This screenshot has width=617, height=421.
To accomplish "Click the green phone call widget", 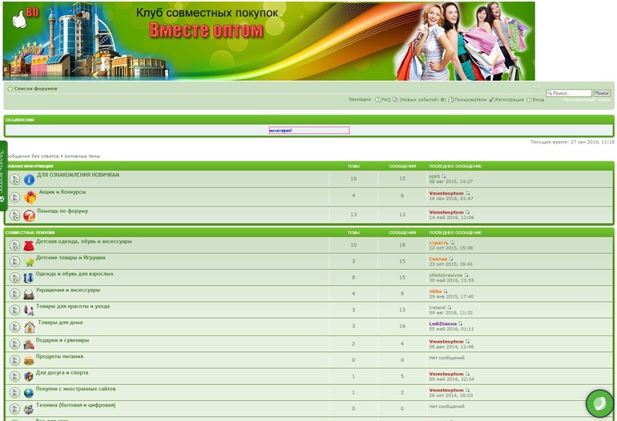I will pyautogui.click(x=599, y=403).
